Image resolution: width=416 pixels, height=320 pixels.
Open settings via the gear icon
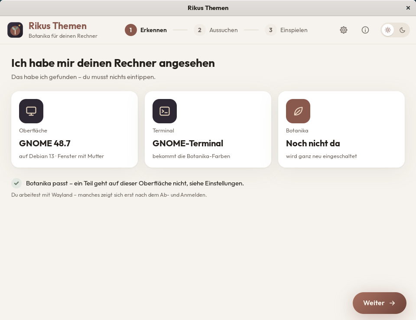pyautogui.click(x=344, y=30)
